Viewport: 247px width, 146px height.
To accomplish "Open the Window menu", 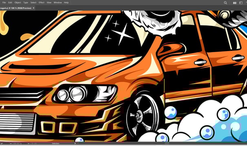I will (x=57, y=2).
